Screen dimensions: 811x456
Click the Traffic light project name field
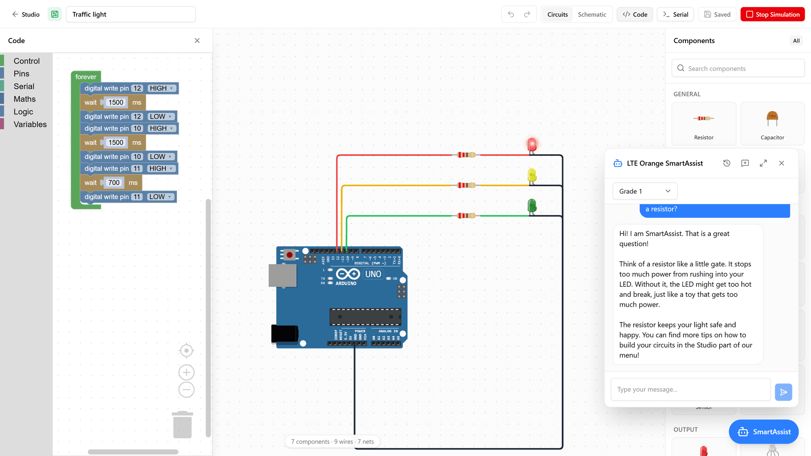(131, 14)
